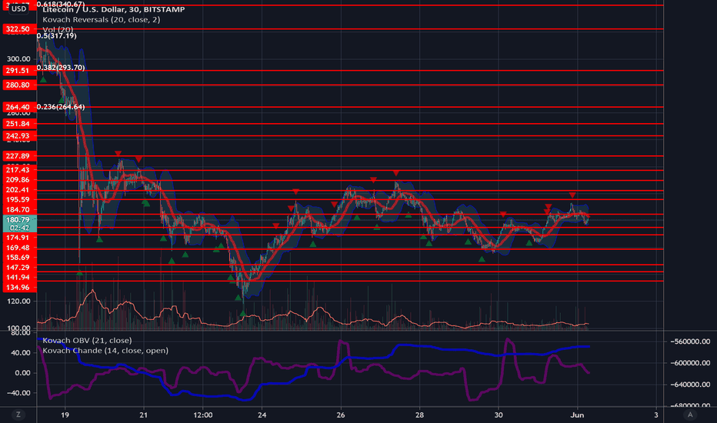Click the 147.29 price line label
The width and height of the screenshot is (717, 423).
tap(19, 268)
